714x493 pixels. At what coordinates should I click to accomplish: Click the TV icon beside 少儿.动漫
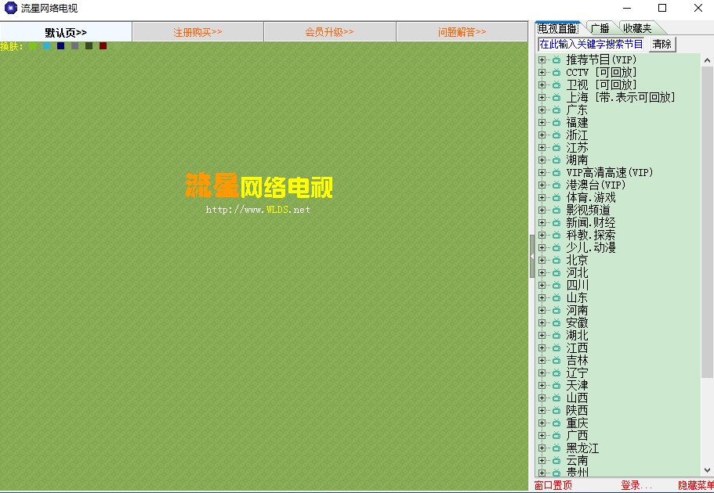[x=556, y=248]
